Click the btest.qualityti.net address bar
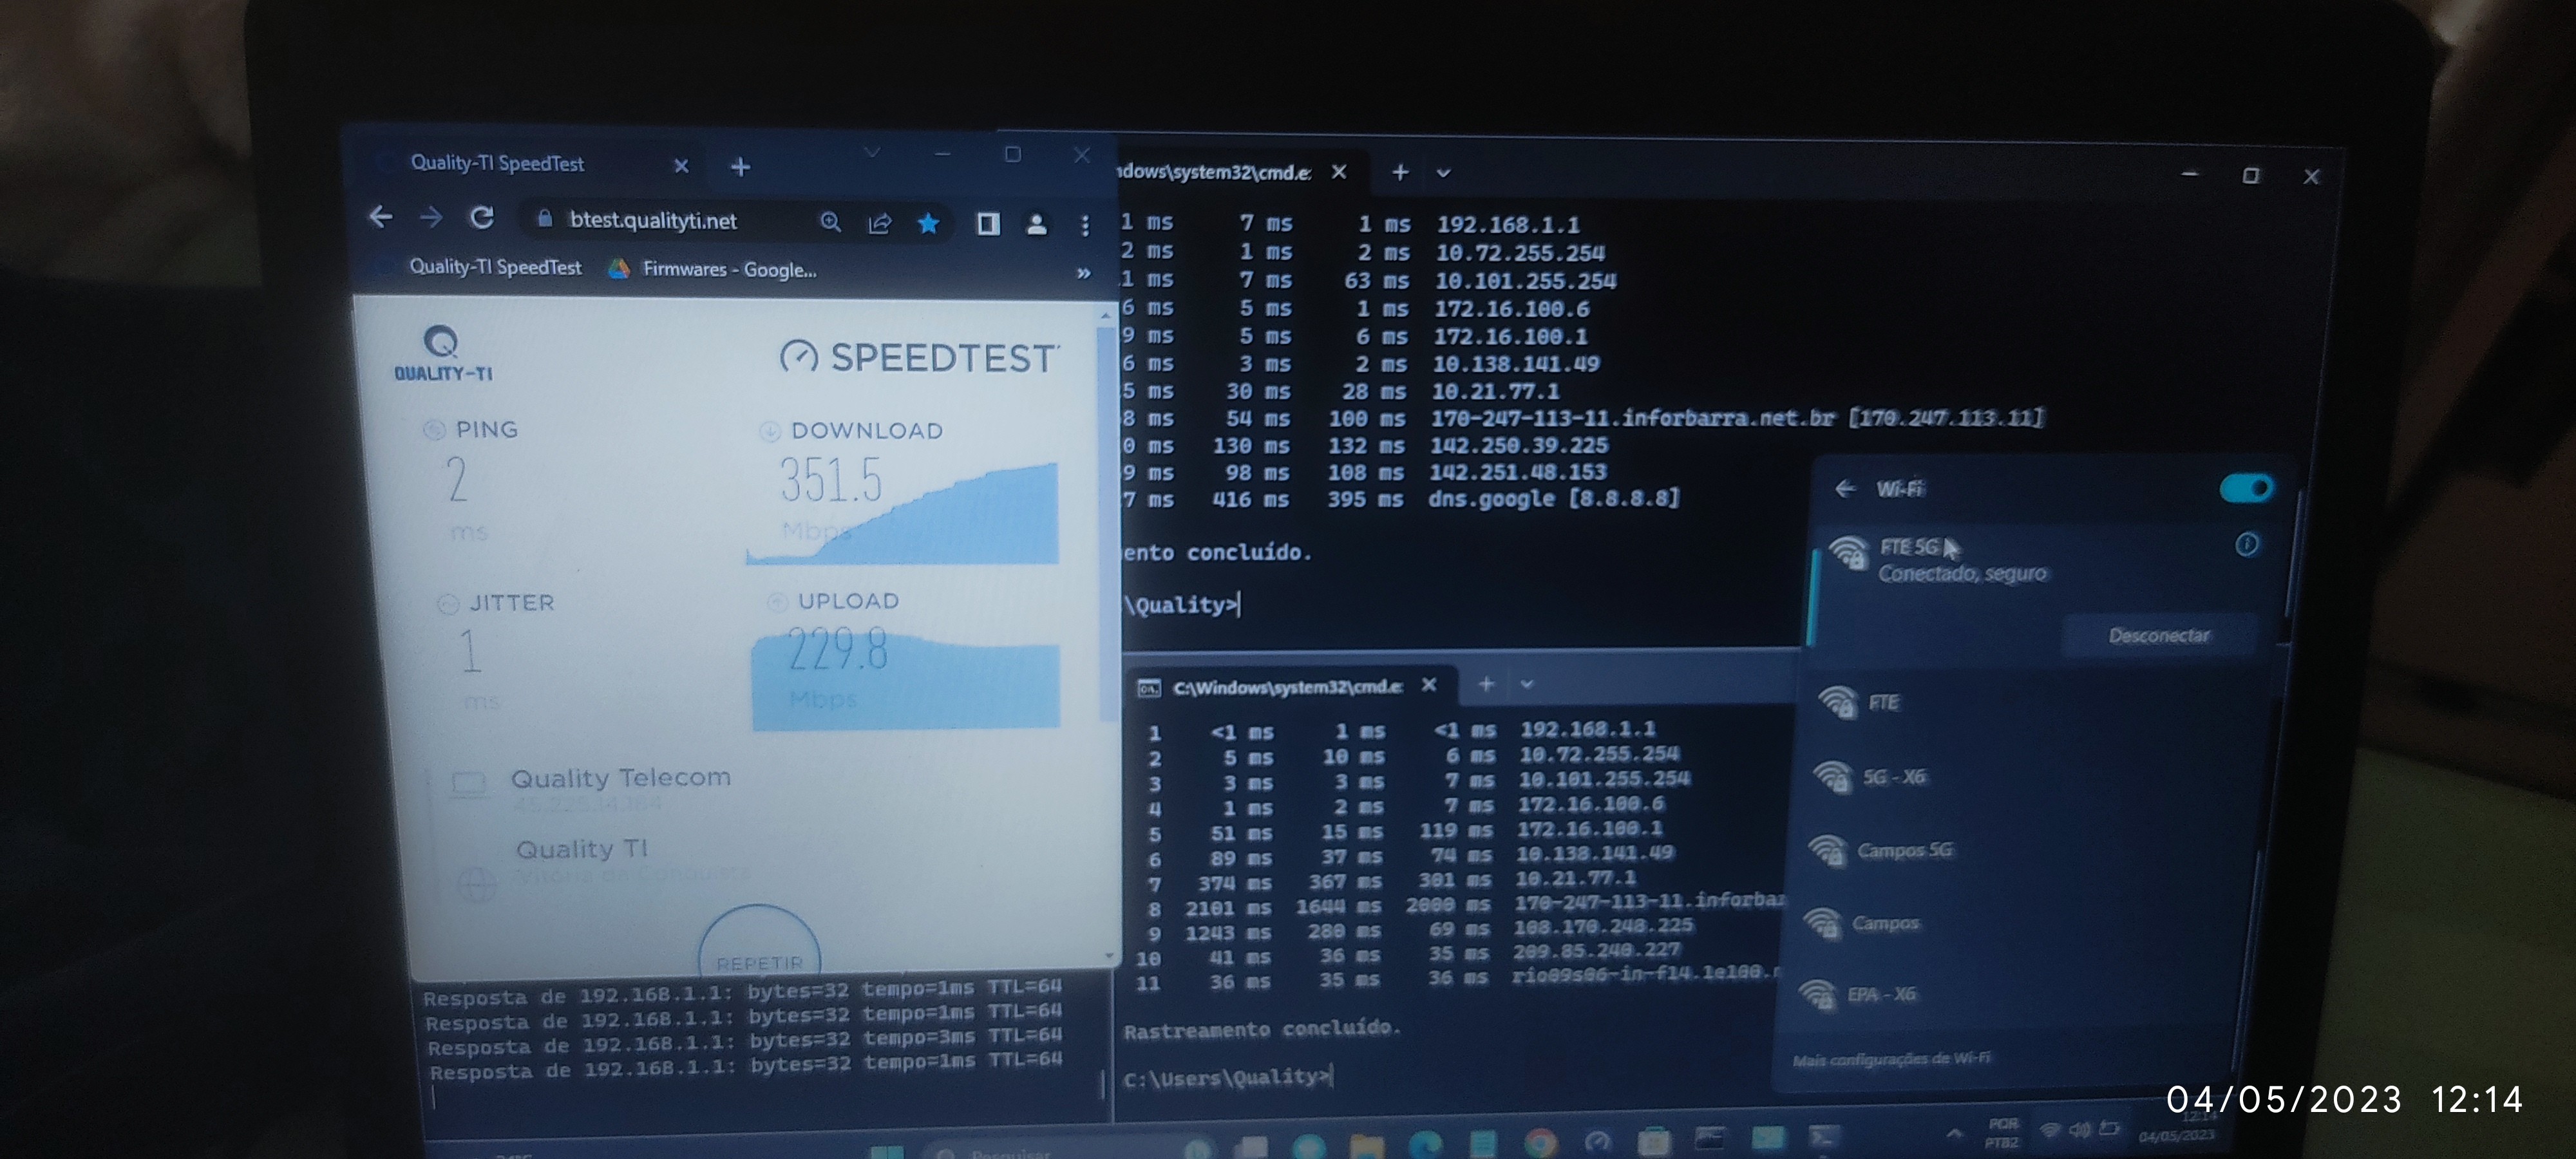 (653, 220)
